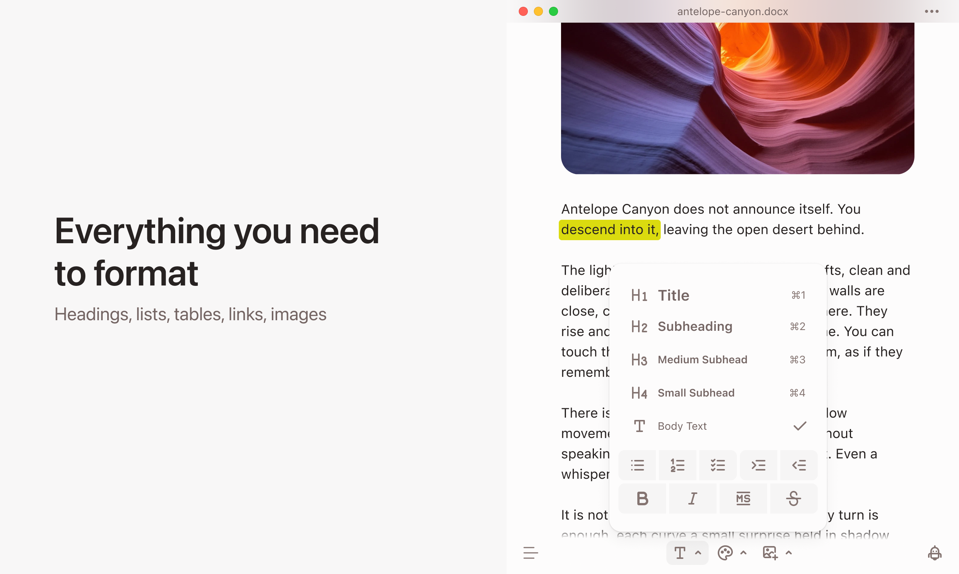The height and width of the screenshot is (574, 959).
Task: Decrease indent with the outdent icon
Action: click(799, 465)
